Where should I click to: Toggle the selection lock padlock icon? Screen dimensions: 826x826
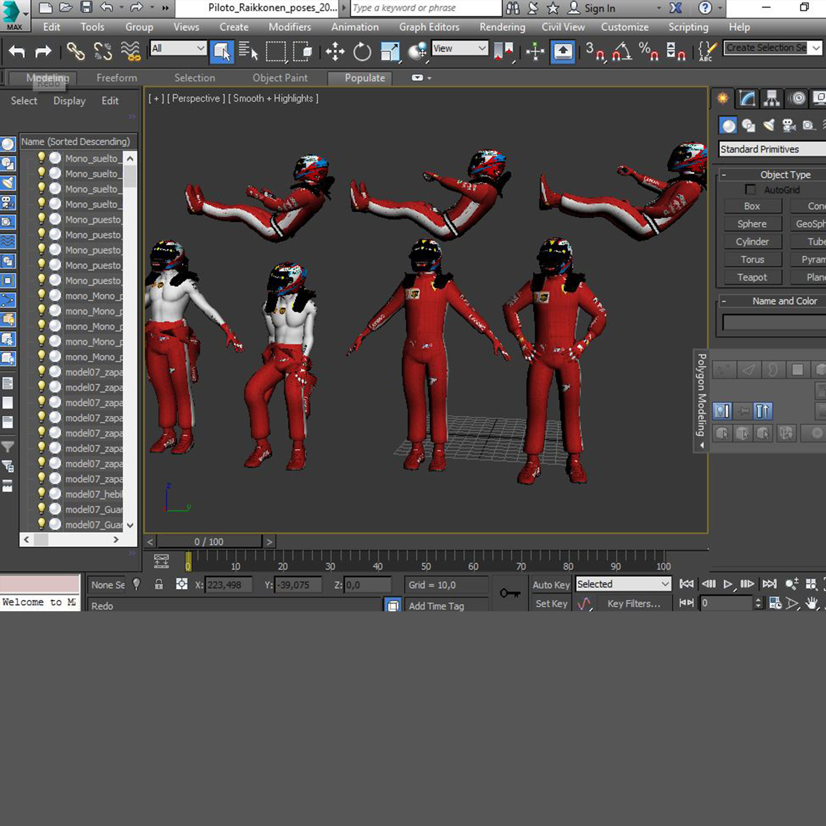pyautogui.click(x=159, y=584)
